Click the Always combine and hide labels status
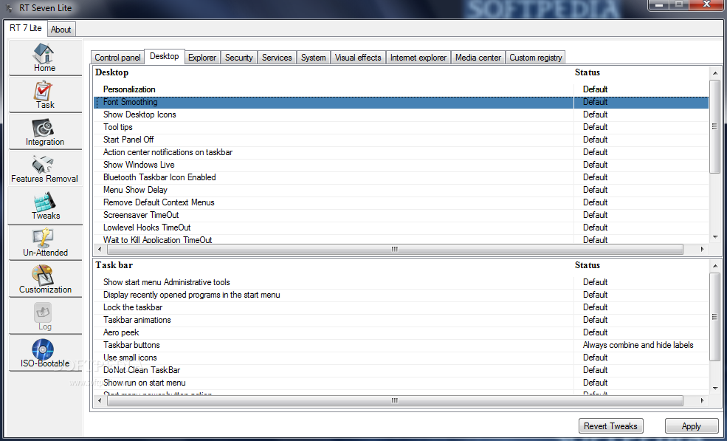Image resolution: width=727 pixels, height=441 pixels. tap(638, 345)
